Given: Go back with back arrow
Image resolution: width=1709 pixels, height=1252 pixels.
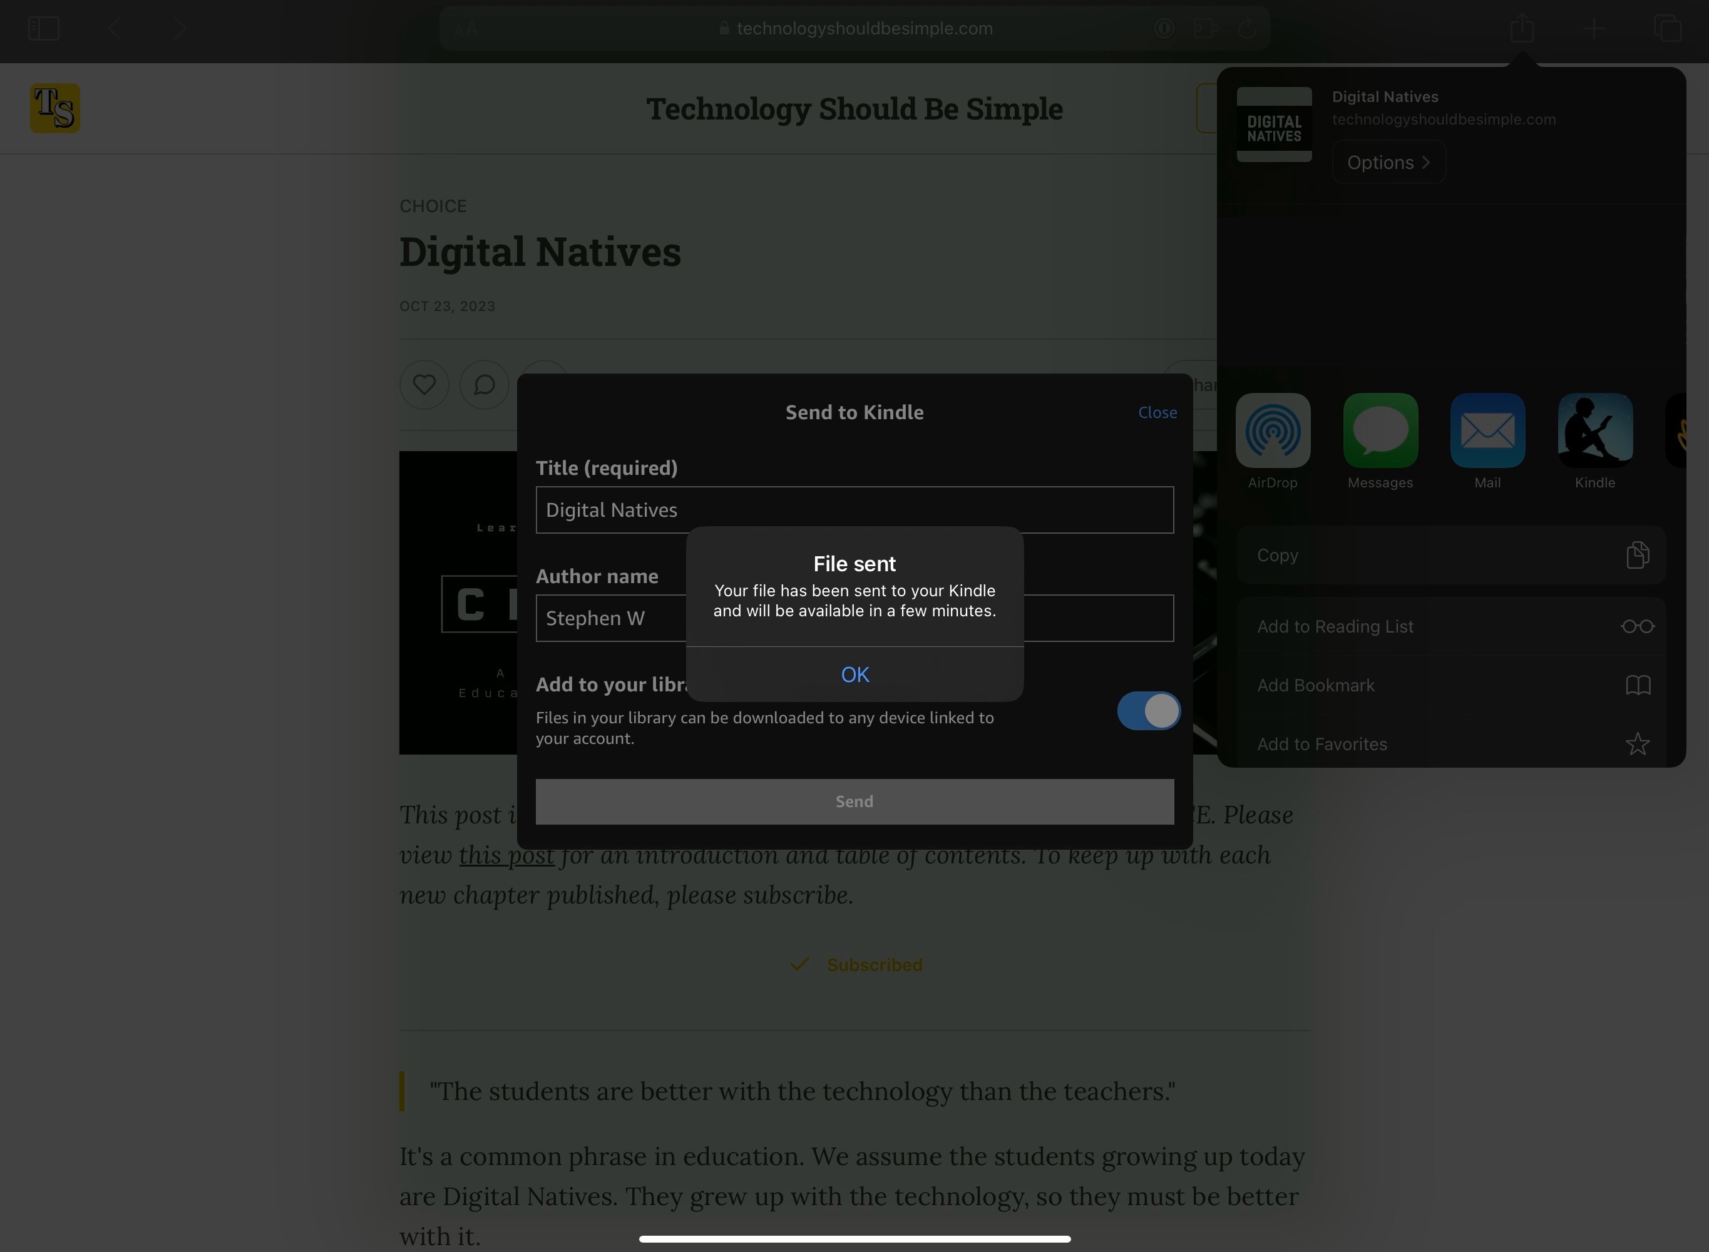Looking at the screenshot, I should [x=114, y=29].
